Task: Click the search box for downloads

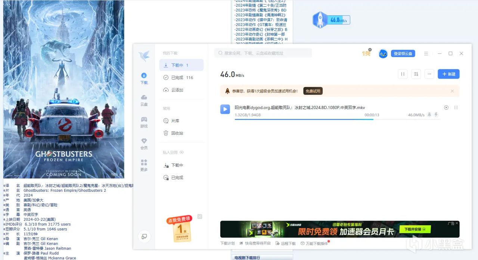Action: tap(263, 53)
